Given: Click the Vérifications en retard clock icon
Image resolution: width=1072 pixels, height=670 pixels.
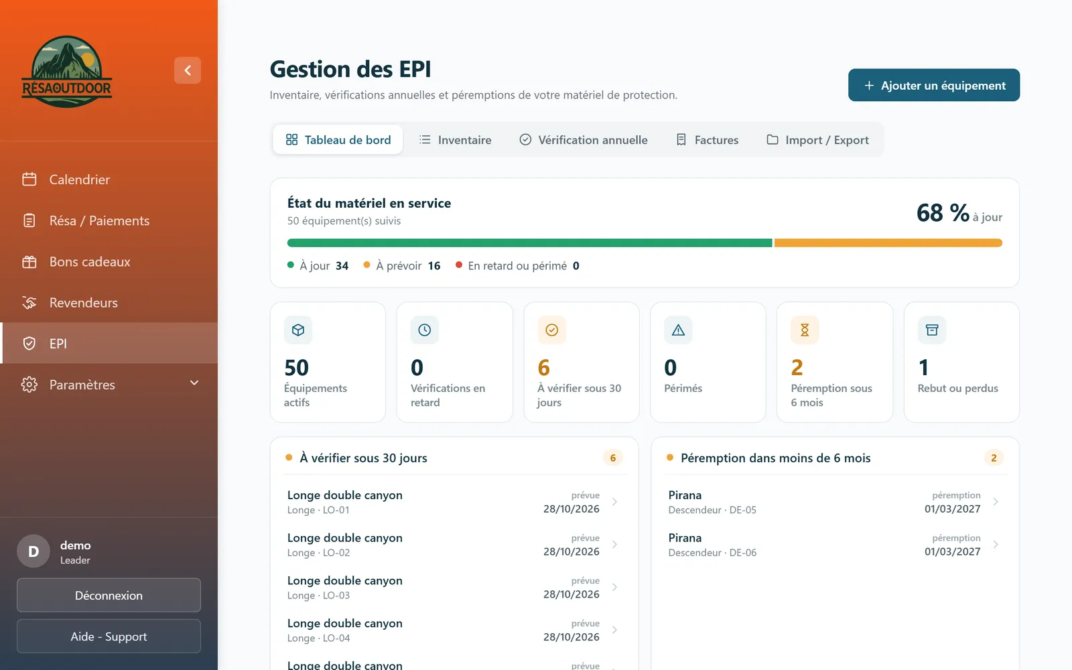Looking at the screenshot, I should (x=425, y=330).
